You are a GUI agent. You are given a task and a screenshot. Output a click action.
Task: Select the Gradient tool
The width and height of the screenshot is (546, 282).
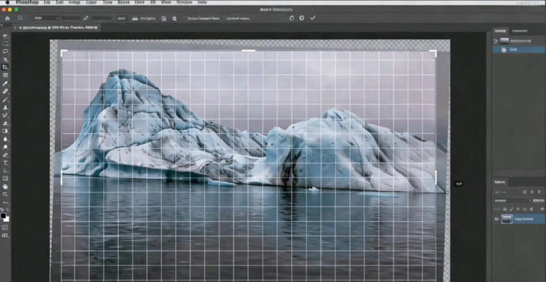pos(5,131)
